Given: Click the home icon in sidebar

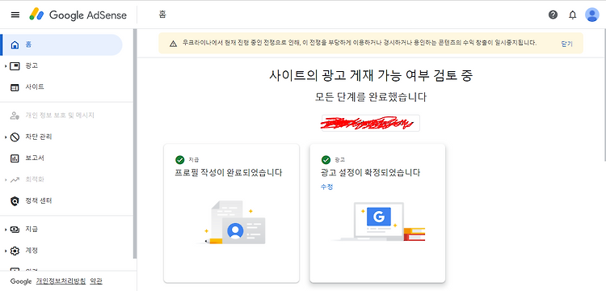Looking at the screenshot, I should 15,44.
